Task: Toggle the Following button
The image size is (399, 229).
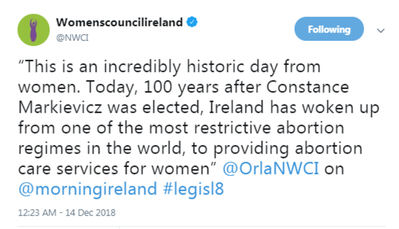Action: (329, 29)
